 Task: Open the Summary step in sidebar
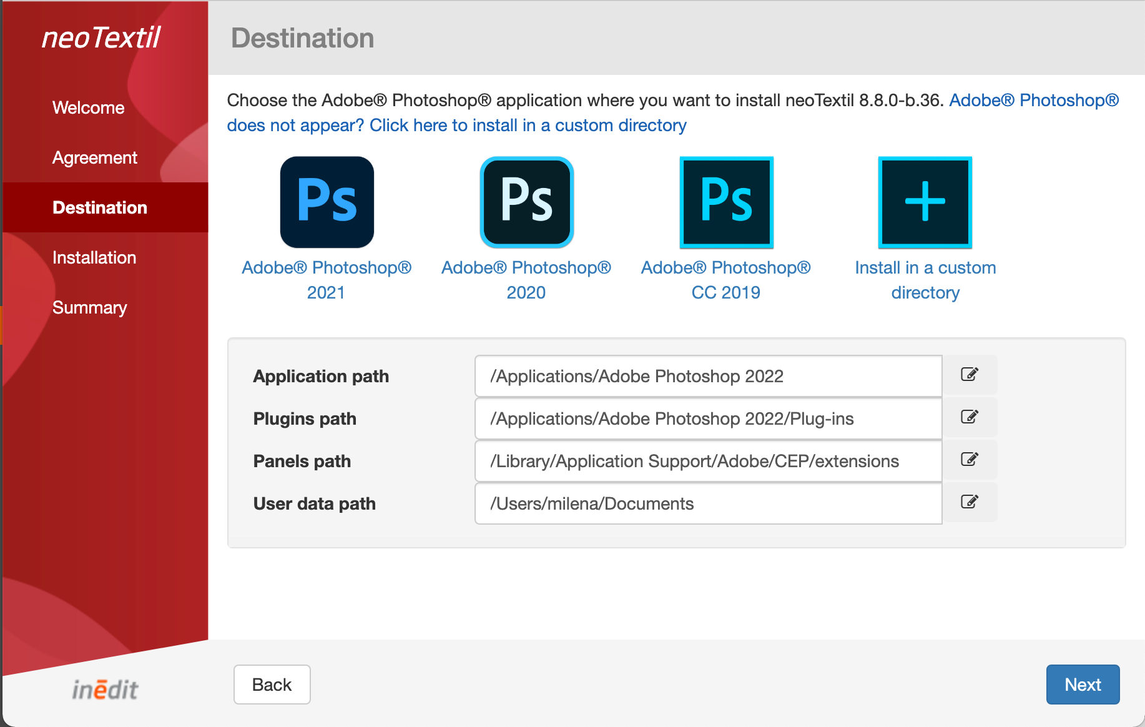[x=90, y=307]
